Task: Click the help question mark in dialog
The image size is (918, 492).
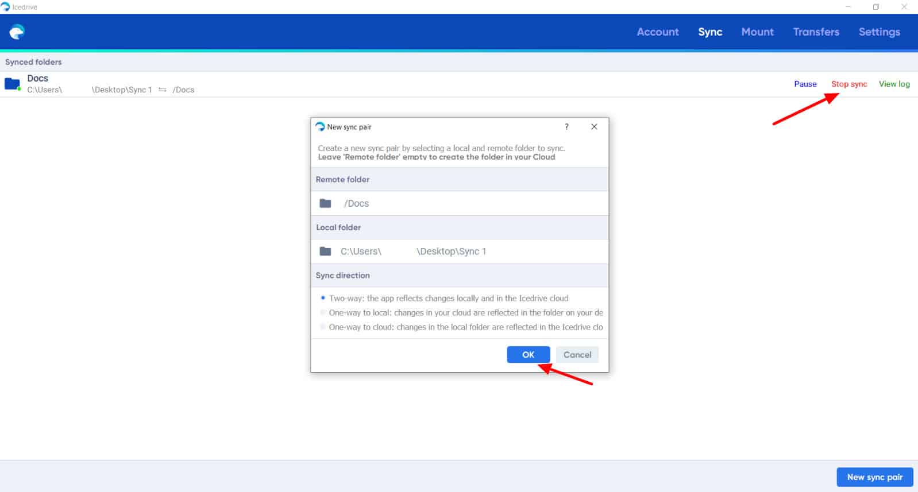Action: pyautogui.click(x=566, y=127)
